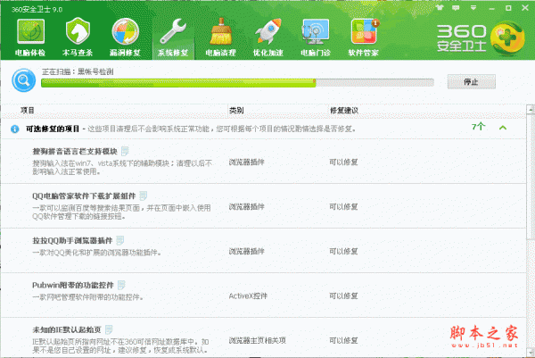This screenshot has height=358, width=535.
Task: Minimize the 360安全卫士 window
Action: tap(491, 8)
